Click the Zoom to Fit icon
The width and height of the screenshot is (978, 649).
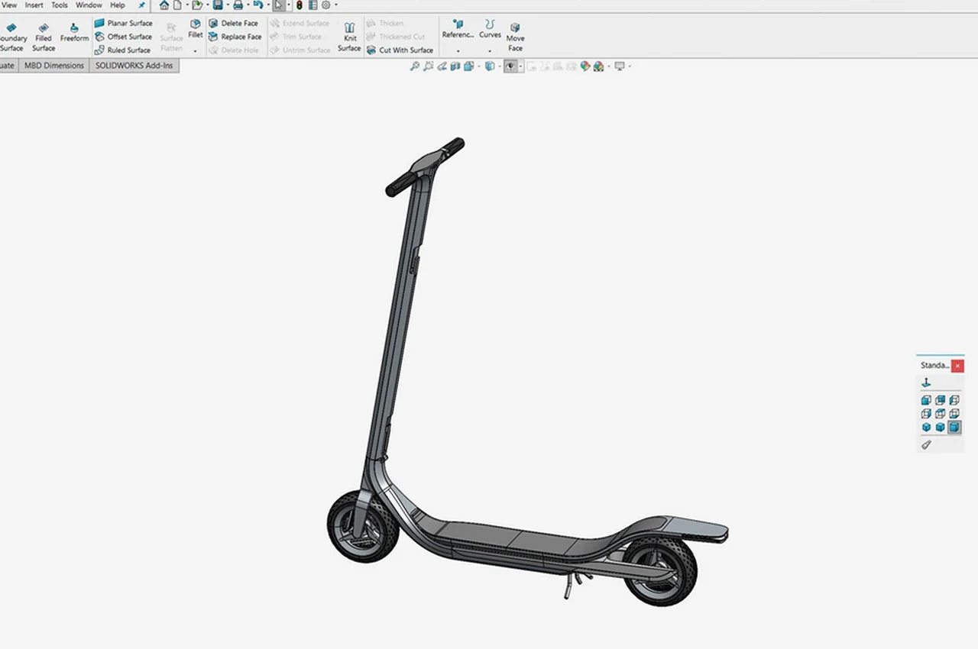[415, 66]
